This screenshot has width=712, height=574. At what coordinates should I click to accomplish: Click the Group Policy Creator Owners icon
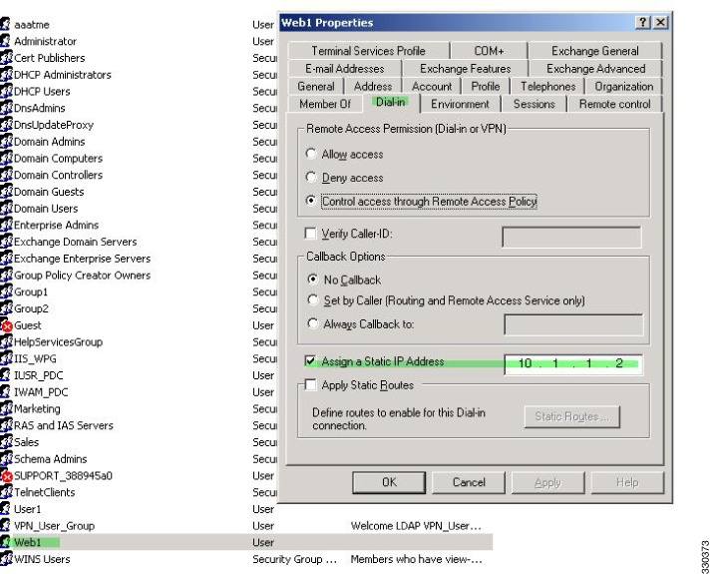[6, 275]
